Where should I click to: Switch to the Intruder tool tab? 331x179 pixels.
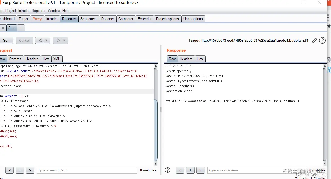(x=52, y=19)
